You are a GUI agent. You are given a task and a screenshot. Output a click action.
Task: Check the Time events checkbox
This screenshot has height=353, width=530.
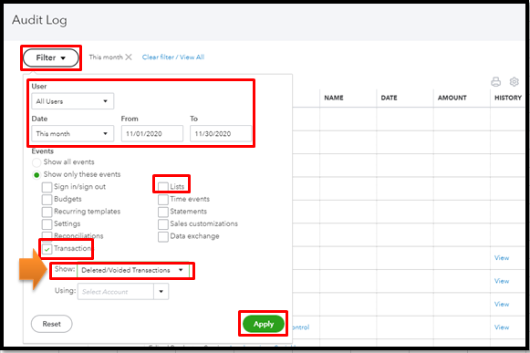(163, 199)
